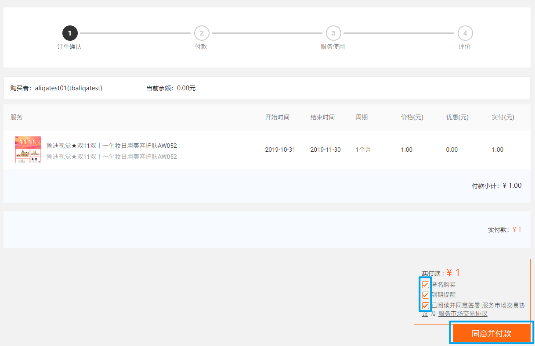Click the 周期 column header
The height and width of the screenshot is (346, 535).
click(x=361, y=117)
